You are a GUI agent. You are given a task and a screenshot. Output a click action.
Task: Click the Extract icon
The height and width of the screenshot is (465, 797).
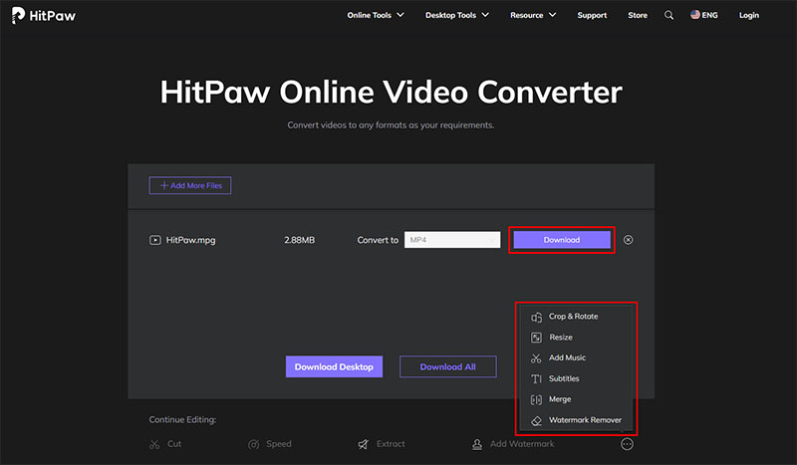[363, 445]
